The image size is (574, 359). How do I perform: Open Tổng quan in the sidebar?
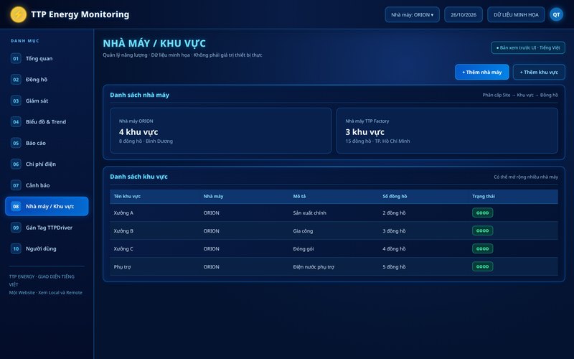pos(47,59)
